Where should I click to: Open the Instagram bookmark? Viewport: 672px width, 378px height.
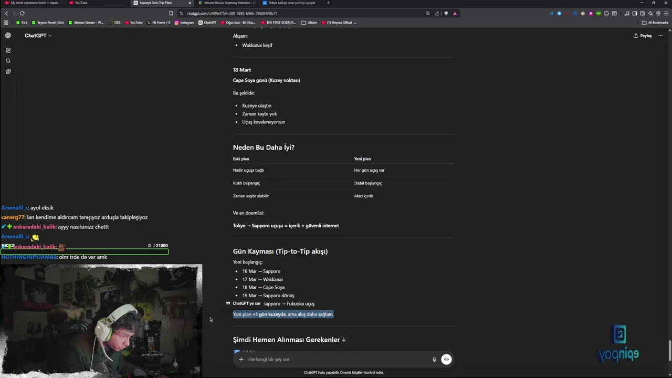(184, 23)
